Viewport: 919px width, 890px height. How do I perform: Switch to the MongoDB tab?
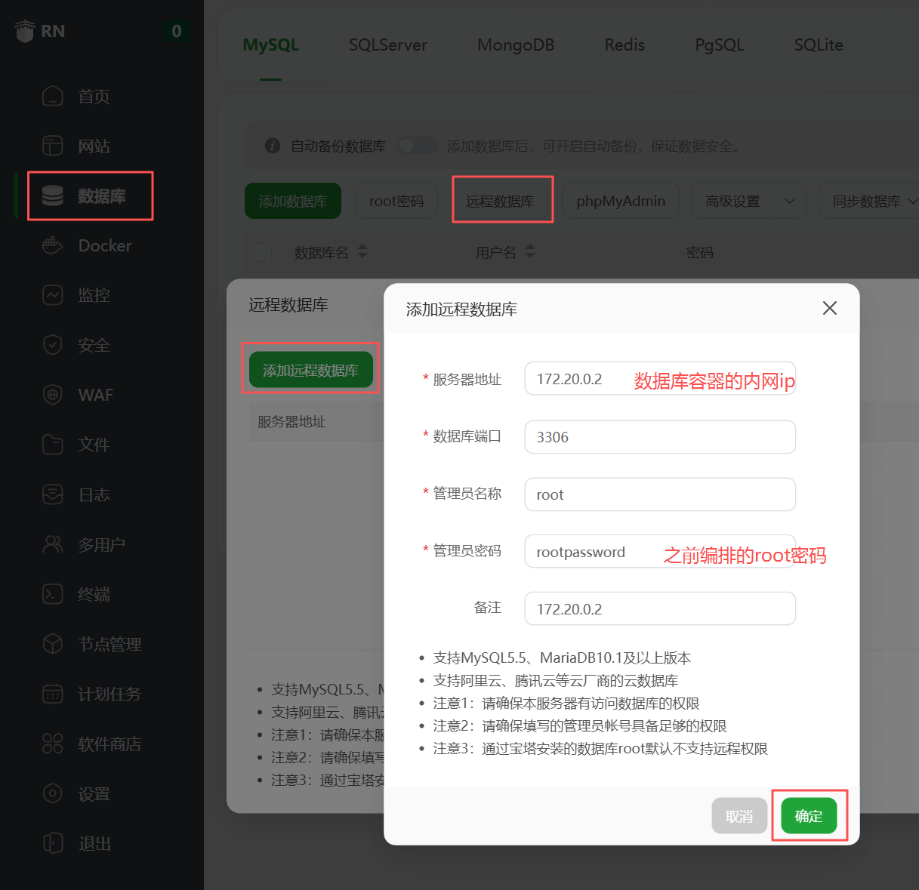coord(516,45)
